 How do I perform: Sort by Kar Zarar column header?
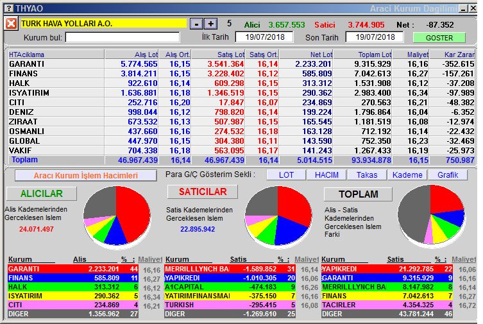click(x=452, y=55)
